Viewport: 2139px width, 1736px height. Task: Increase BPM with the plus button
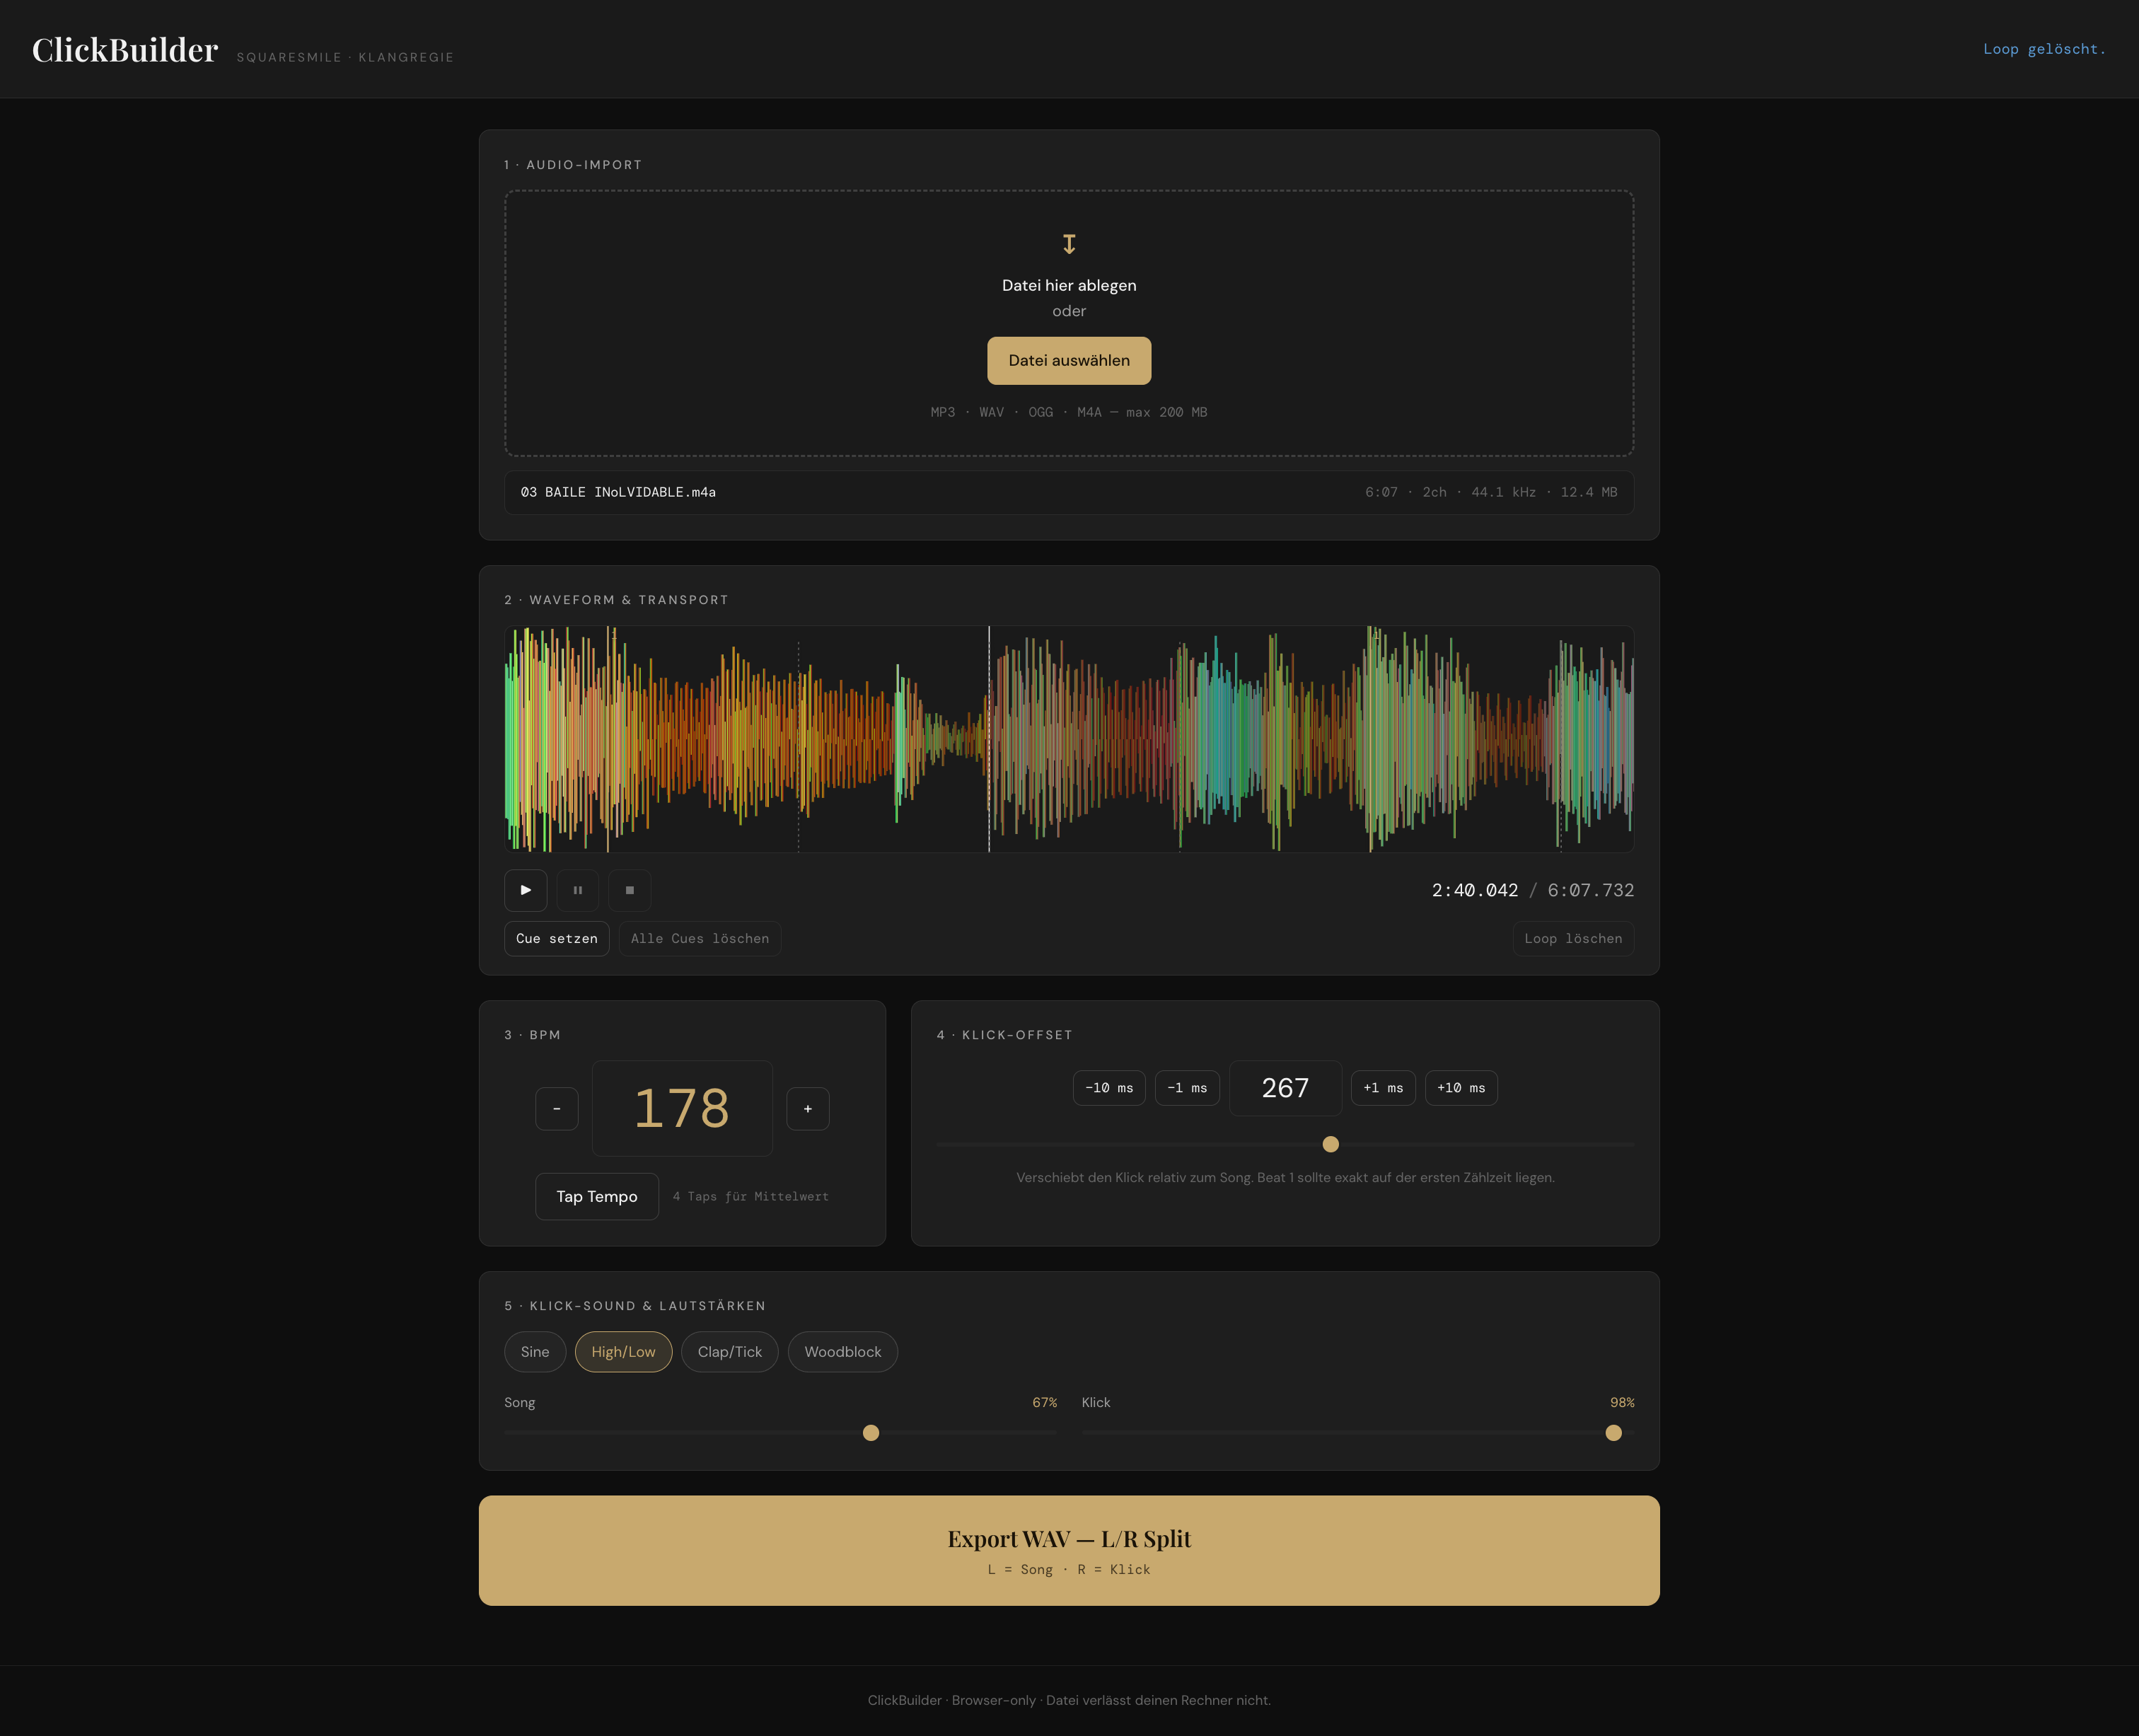[x=808, y=1108]
